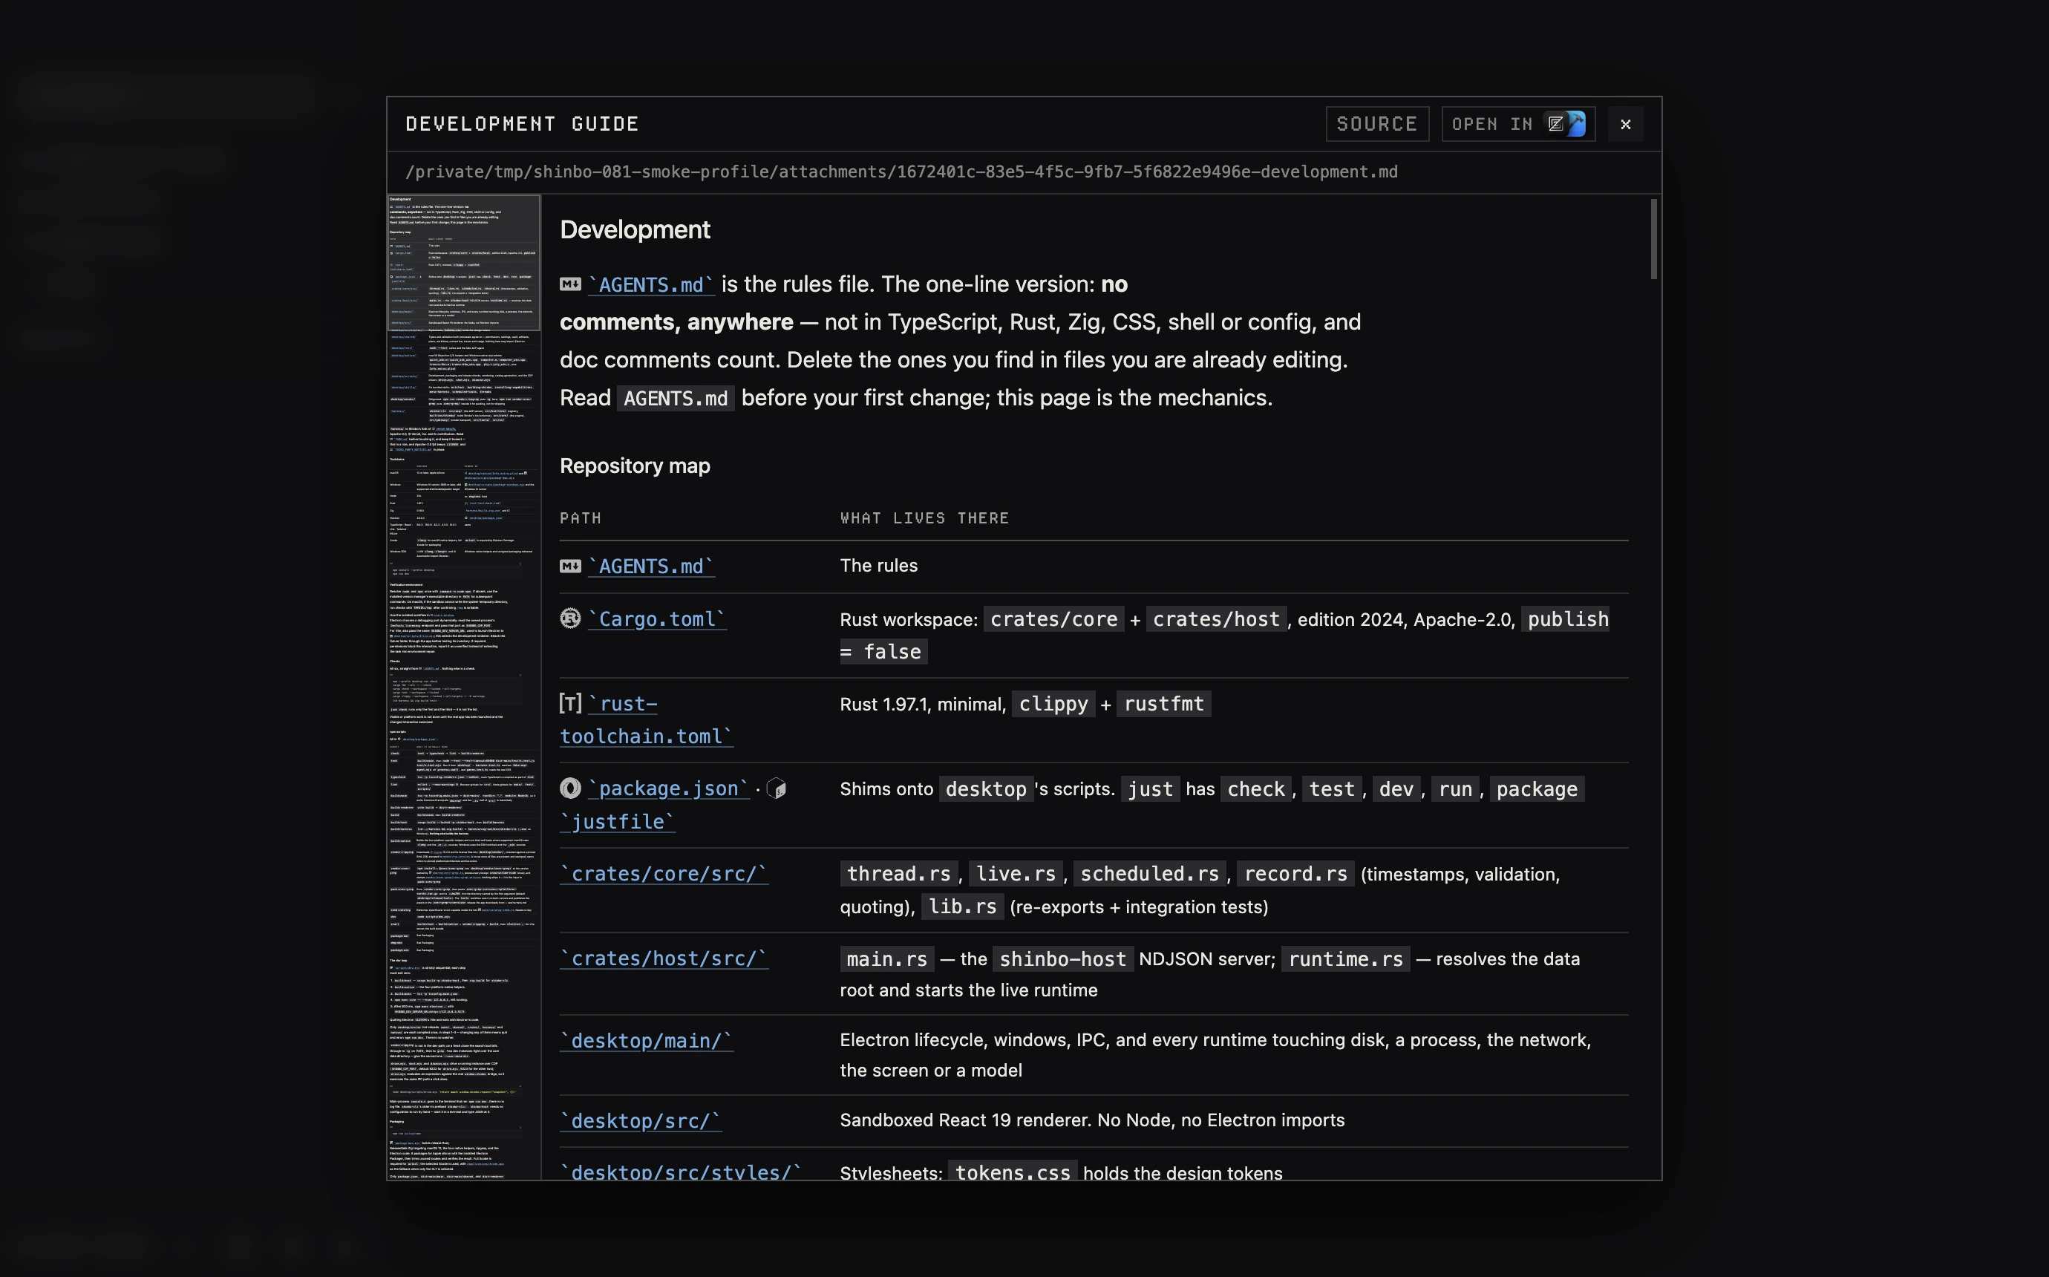Click the clippy code chip
This screenshot has height=1277, width=2049.
1053,705
